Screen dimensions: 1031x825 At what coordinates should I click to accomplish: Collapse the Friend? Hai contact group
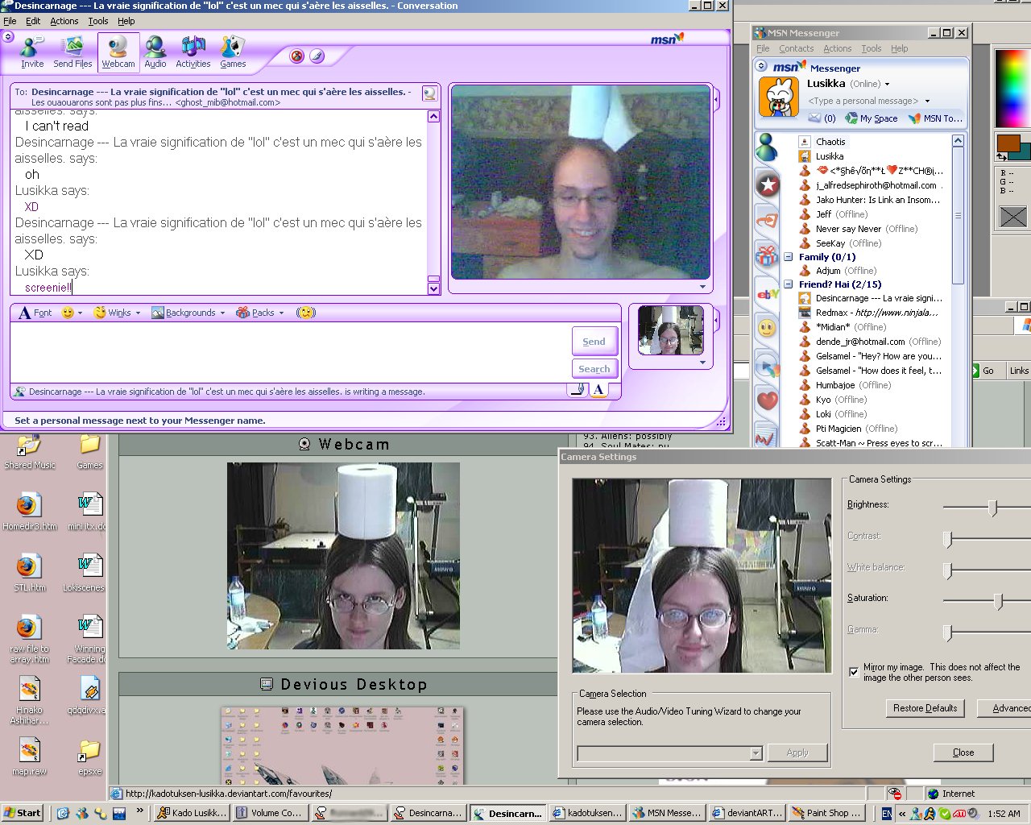[789, 284]
